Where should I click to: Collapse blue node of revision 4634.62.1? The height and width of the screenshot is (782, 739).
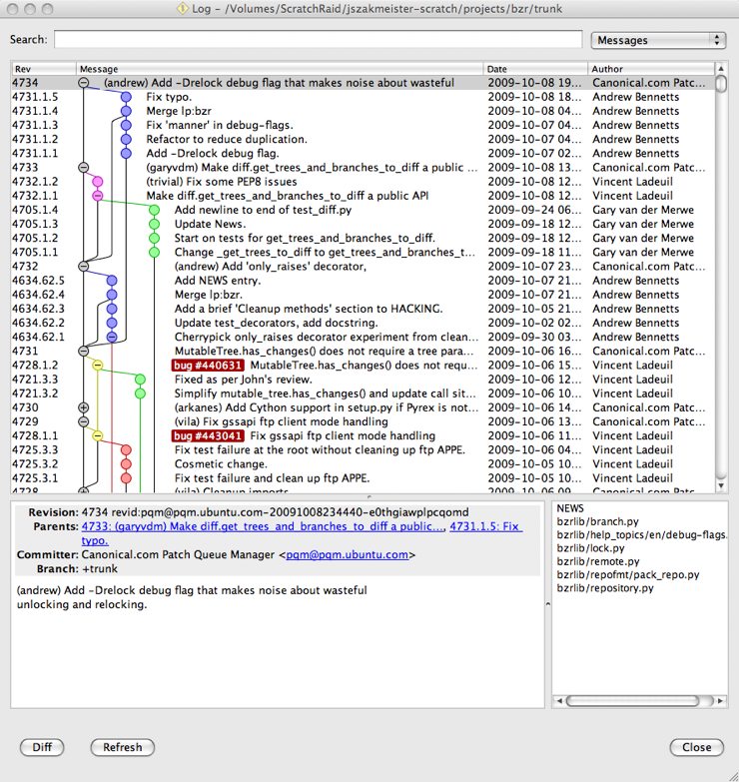coord(112,338)
